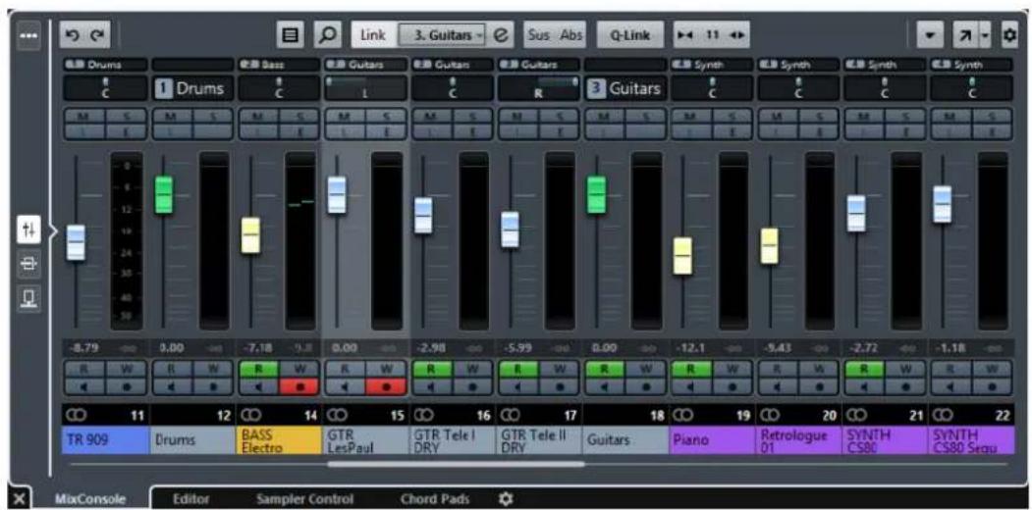The image size is (1032, 510).
Task: Click the Link button
Action: pos(373,35)
